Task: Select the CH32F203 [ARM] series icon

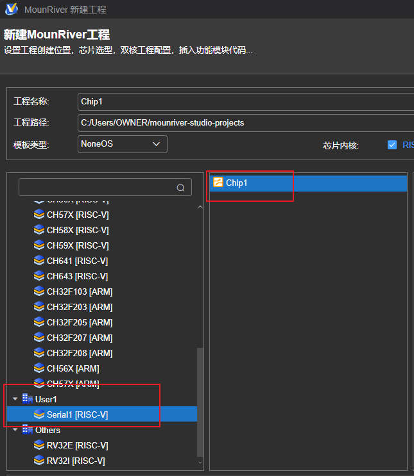Action: pyautogui.click(x=39, y=307)
